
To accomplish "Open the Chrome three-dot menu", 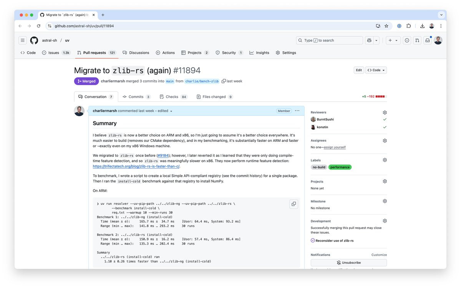I will 441,26.
